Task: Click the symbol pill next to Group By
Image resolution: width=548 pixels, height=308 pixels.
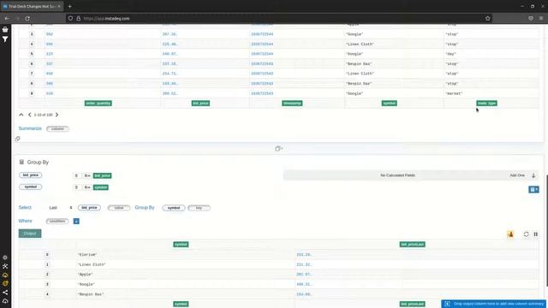Action: pyautogui.click(x=174, y=208)
